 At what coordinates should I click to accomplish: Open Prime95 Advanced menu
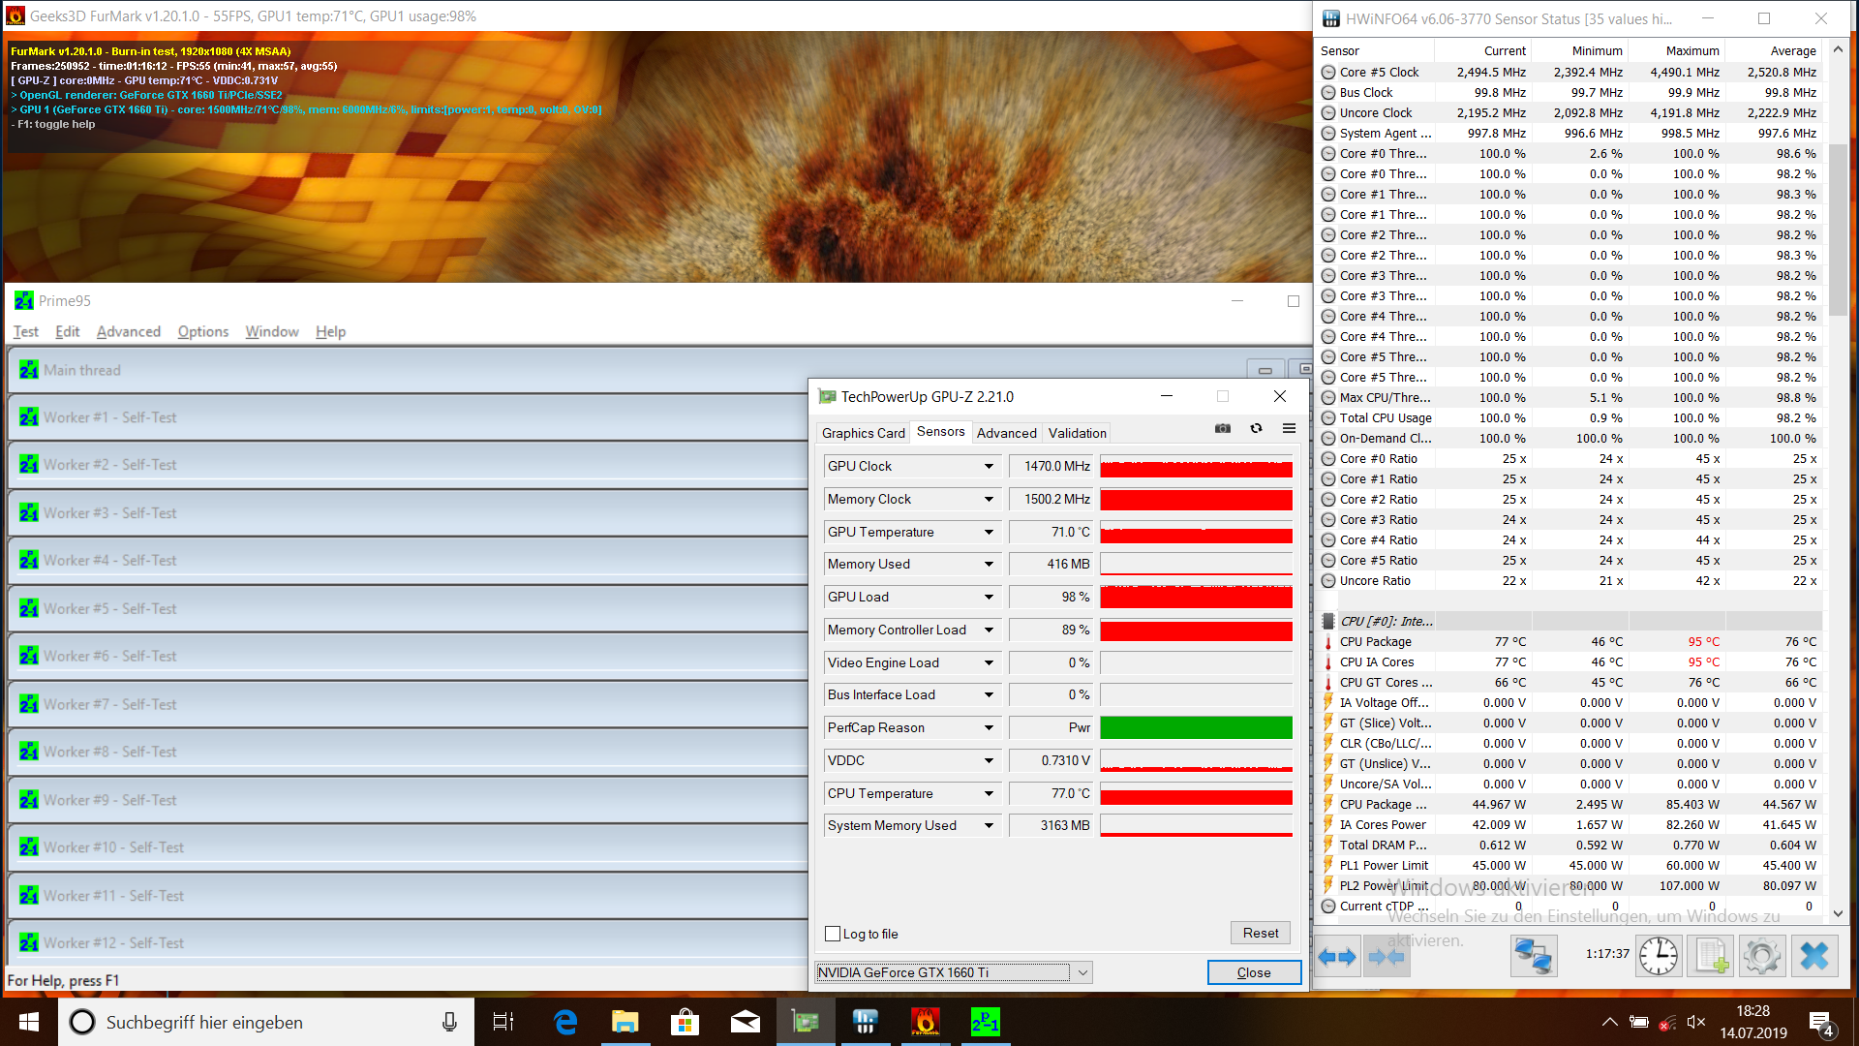[x=128, y=331]
